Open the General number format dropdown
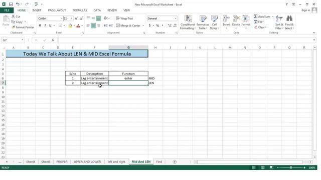Image resolution: width=321 pixels, height=180 pixels. 176,18
